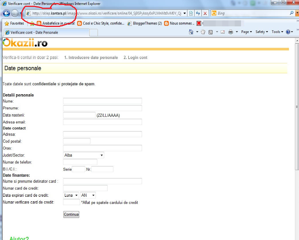
Task: Go back with the browser Back arrow
Action: (6, 13)
